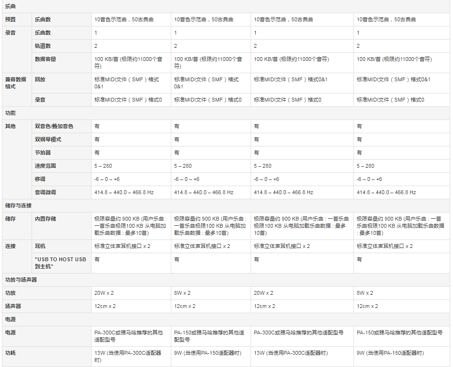Select the "USB TO HOST USB到主机" label
453x367 pixels.
coord(60,263)
